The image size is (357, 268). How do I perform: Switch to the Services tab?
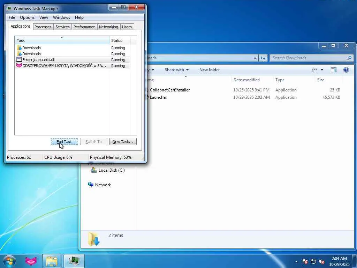coord(62,27)
